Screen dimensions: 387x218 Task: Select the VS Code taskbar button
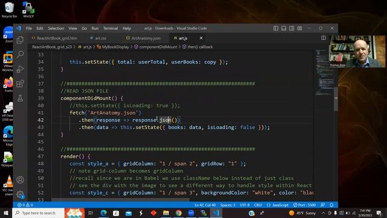(216, 213)
